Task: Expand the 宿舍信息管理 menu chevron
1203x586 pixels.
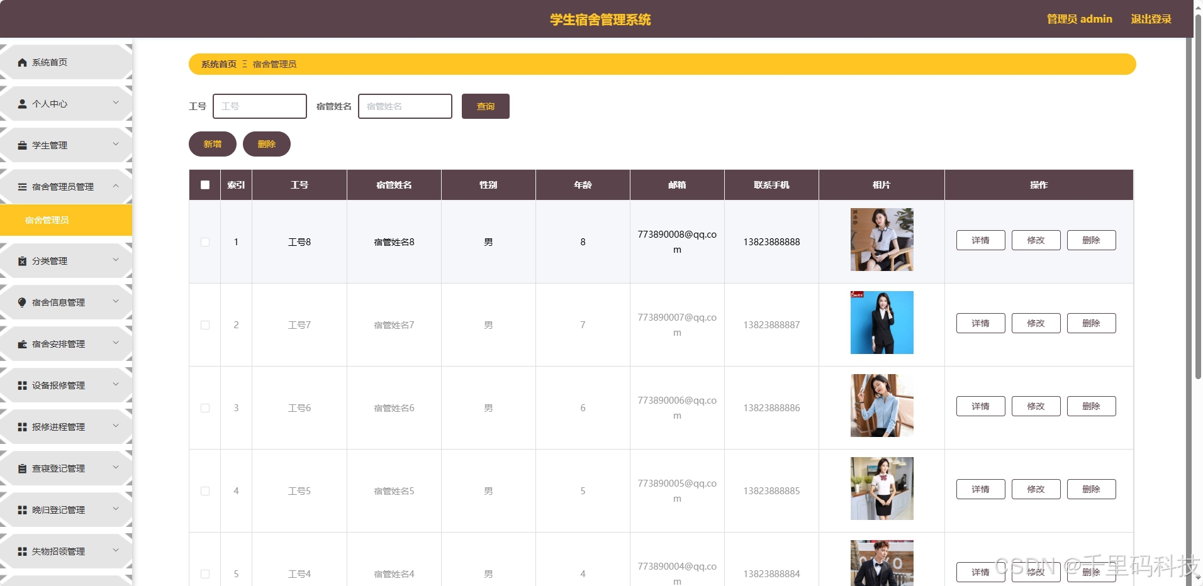Action: tap(116, 301)
